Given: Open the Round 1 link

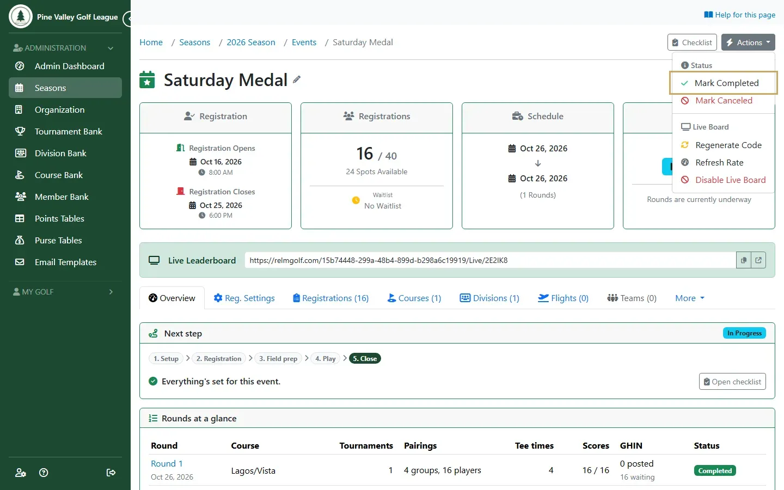Looking at the screenshot, I should (x=167, y=464).
